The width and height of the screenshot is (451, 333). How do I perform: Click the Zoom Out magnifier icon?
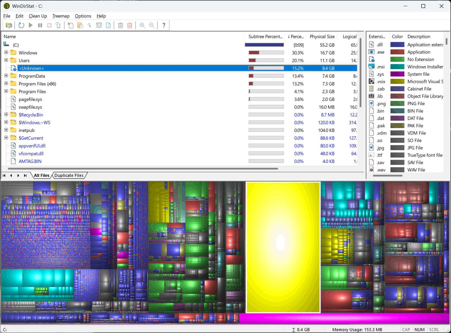[152, 25]
